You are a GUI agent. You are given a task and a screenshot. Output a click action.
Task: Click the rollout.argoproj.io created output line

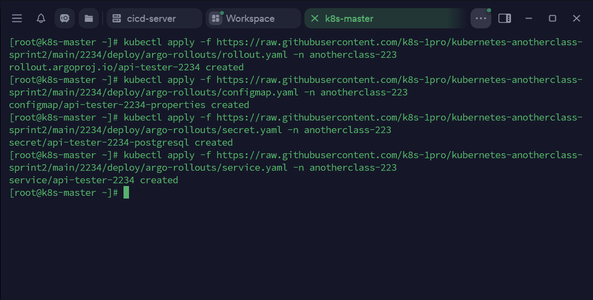click(126, 67)
